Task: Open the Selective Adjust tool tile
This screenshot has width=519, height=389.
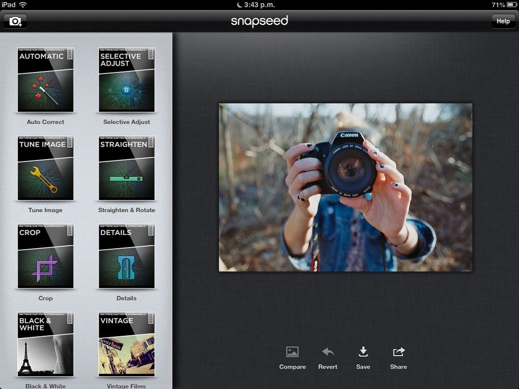Action: (127, 80)
